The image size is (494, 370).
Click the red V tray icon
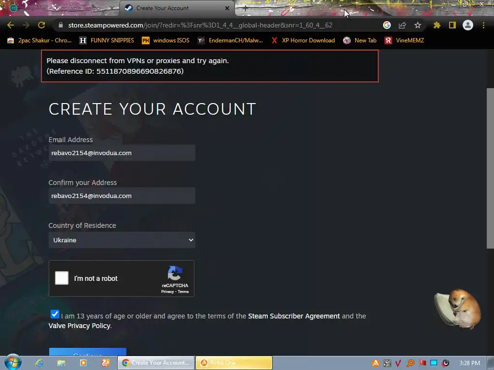coord(398,363)
